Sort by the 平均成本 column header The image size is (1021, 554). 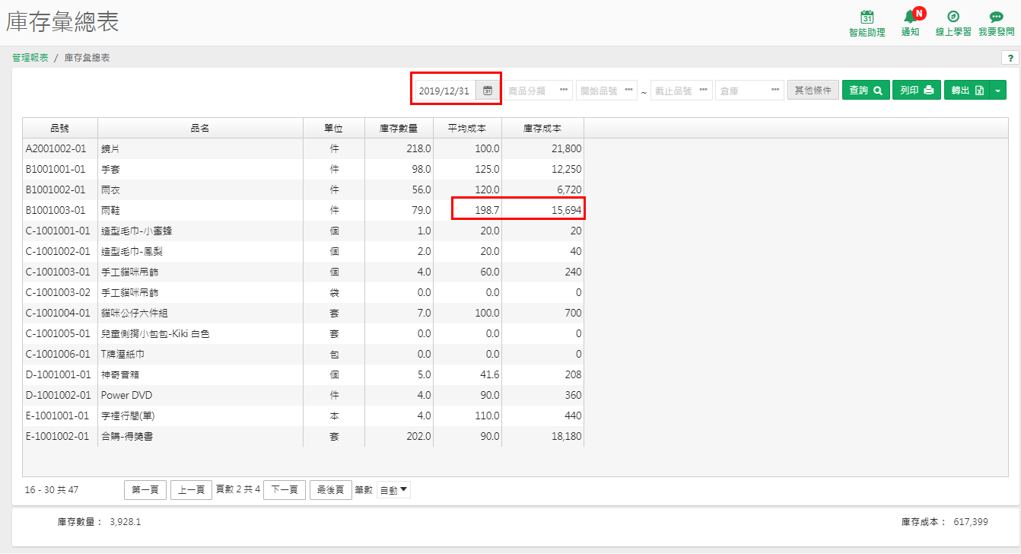tap(467, 128)
